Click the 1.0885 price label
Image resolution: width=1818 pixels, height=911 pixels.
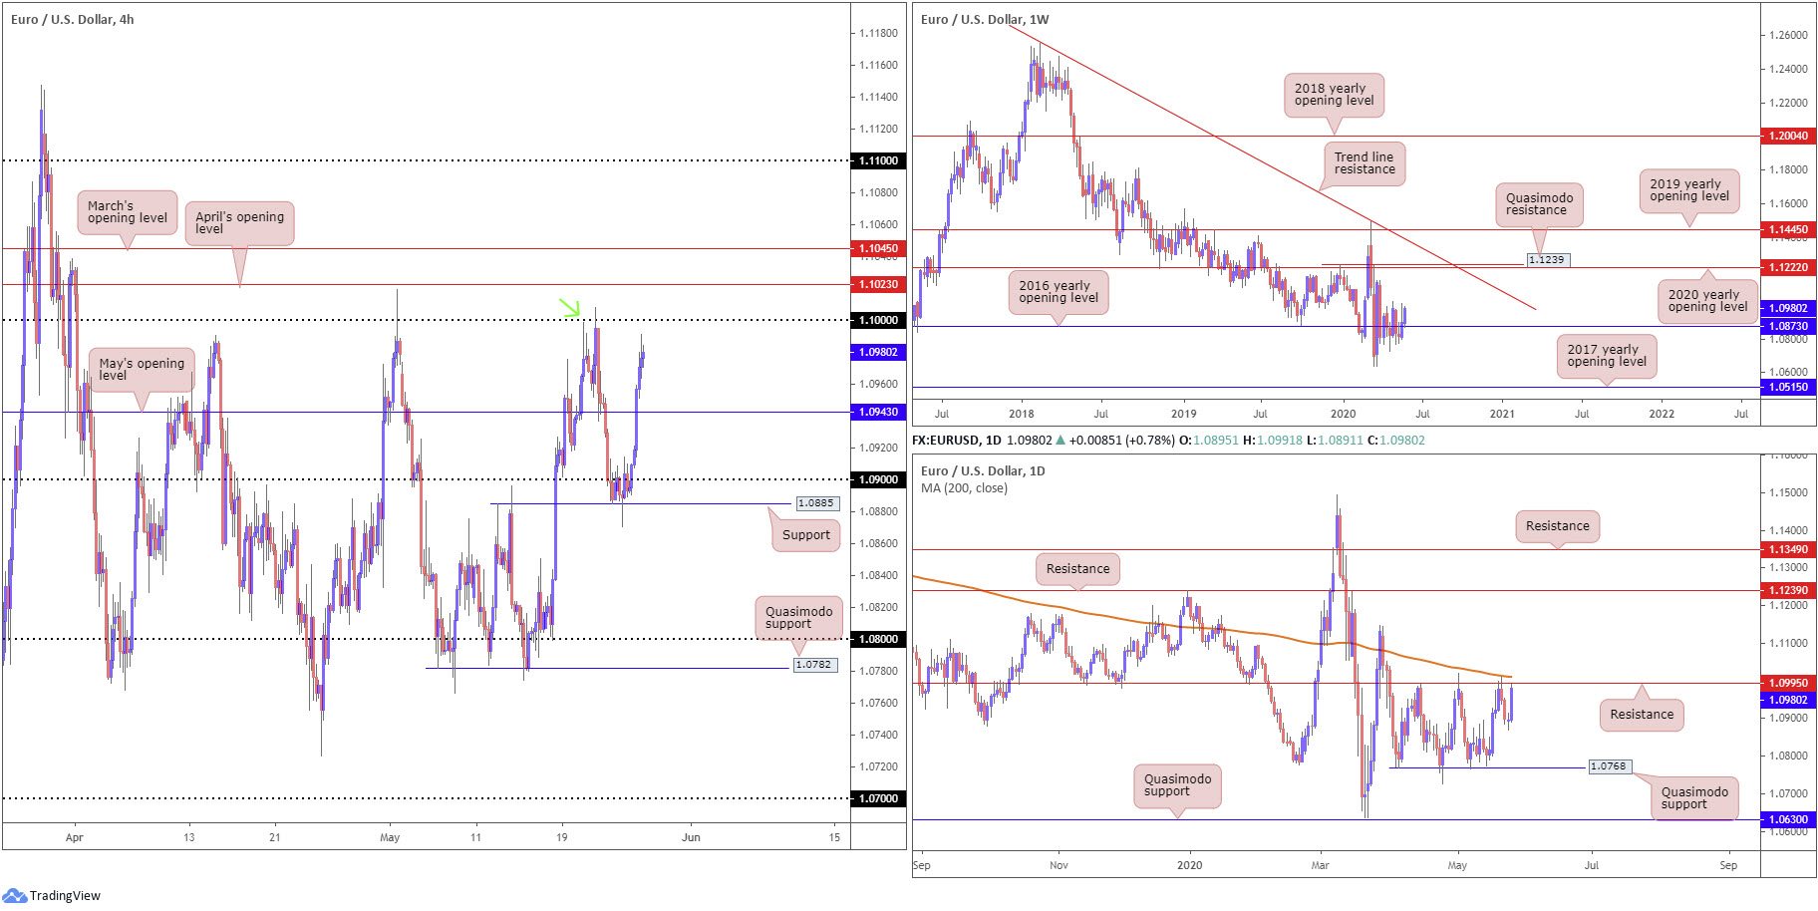816,503
